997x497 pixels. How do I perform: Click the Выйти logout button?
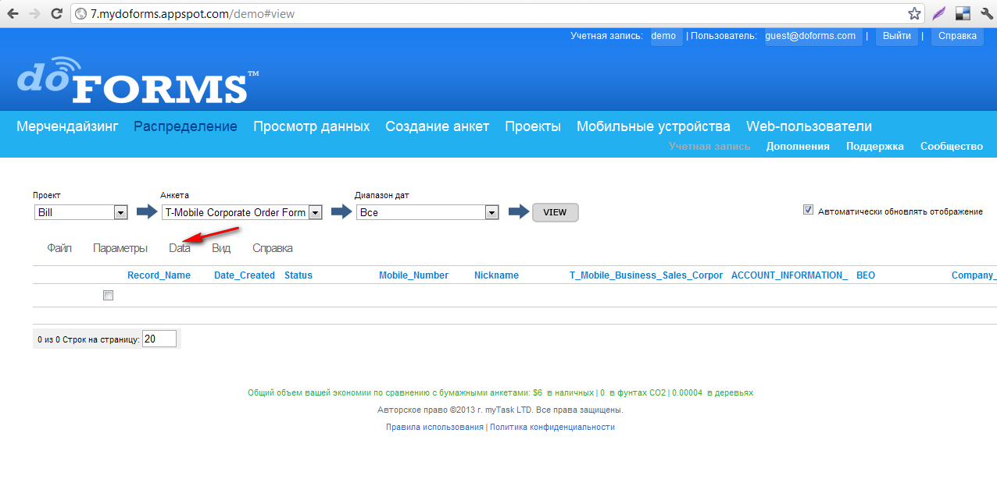click(x=896, y=36)
